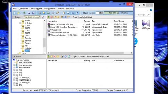The width and height of the screenshot is (168, 94).
Task: Expand the Мои документы tree node
Action: click(x=14, y=65)
